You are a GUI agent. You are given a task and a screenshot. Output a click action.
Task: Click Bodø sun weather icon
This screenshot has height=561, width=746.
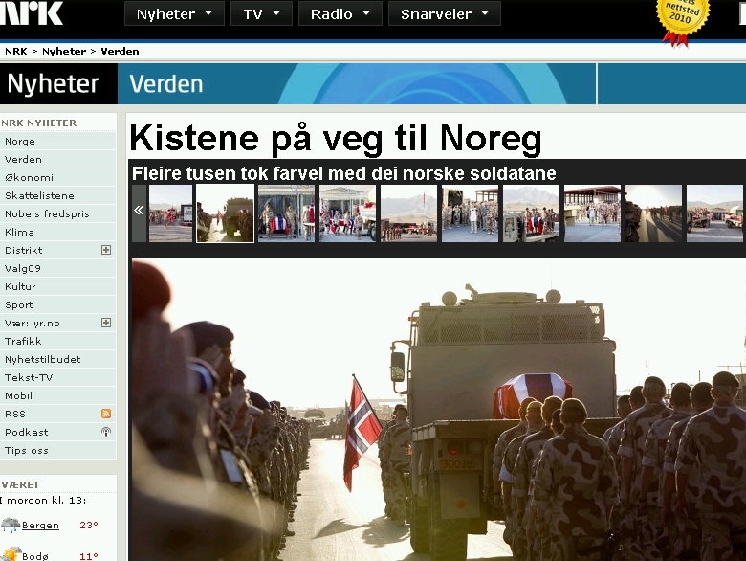(x=11, y=554)
